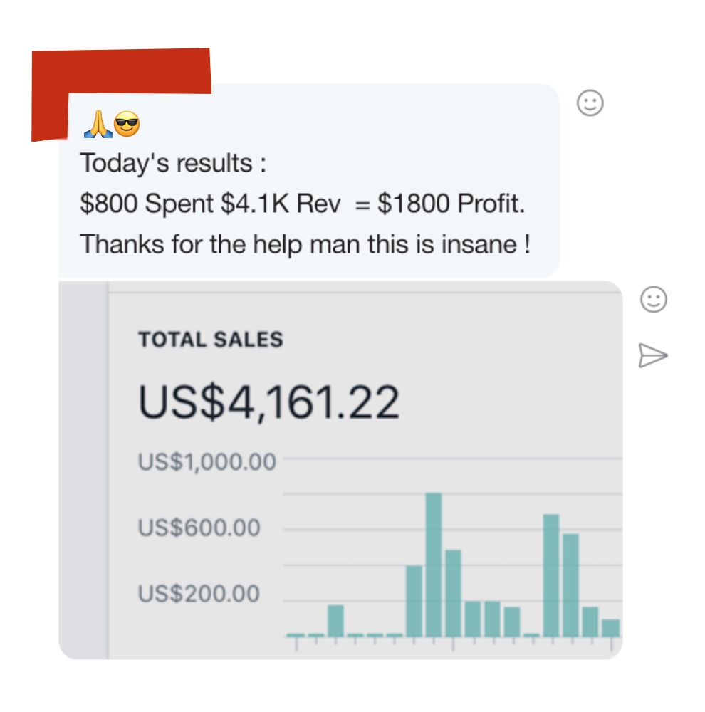This screenshot has width=705, height=712.
Task: Click the praying hands emoji
Action: point(98,125)
